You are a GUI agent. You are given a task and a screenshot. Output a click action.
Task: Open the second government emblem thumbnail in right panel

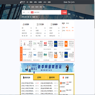[x=63, y=91]
